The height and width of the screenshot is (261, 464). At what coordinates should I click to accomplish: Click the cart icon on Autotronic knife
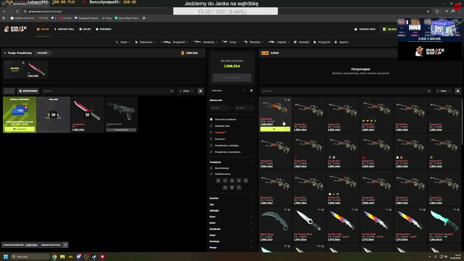[87, 115]
